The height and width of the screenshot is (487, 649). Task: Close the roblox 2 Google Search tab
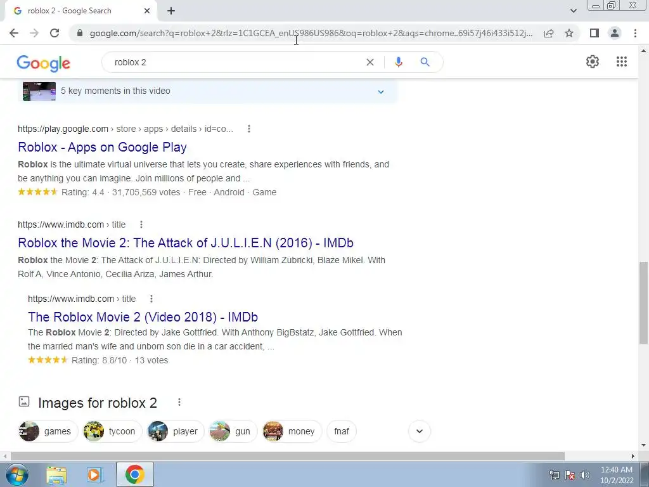[x=147, y=11]
